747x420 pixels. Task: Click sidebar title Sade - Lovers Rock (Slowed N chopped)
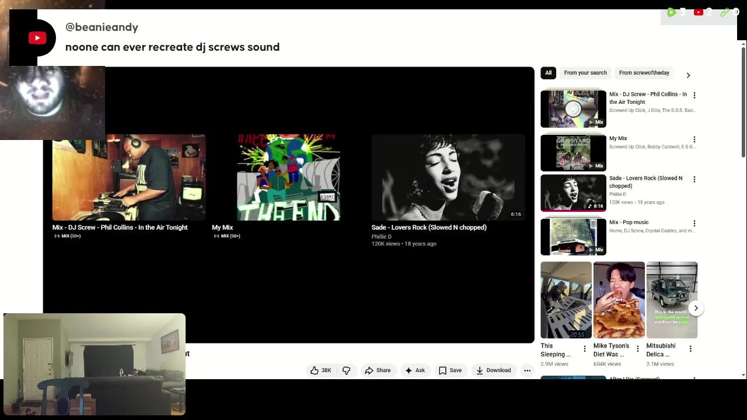pos(645,182)
